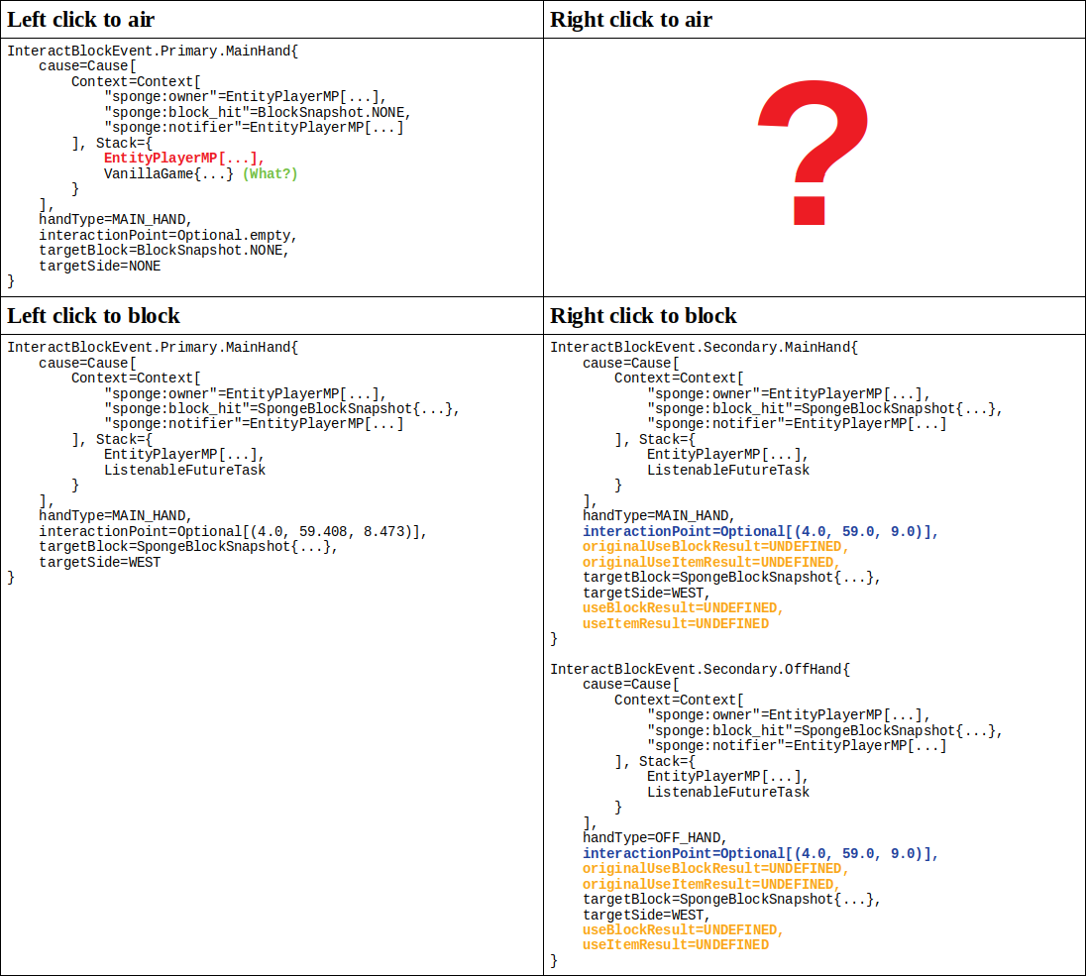
Task: Click the 'targetSide=NONE' line
Action: point(100,266)
